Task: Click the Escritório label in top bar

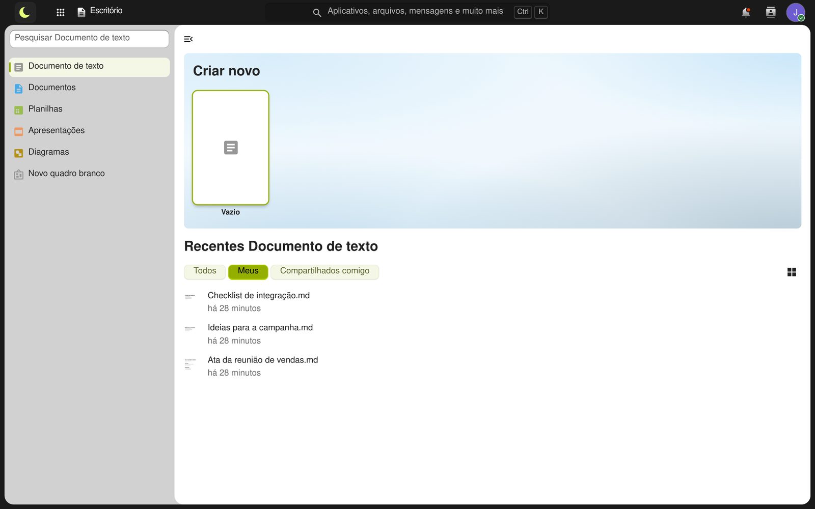Action: [106, 11]
